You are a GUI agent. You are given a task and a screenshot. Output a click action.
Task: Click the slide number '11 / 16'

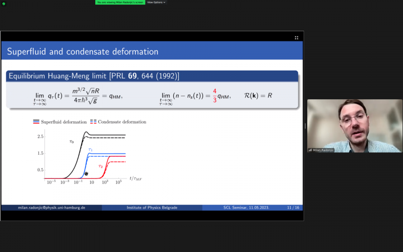[293, 208]
